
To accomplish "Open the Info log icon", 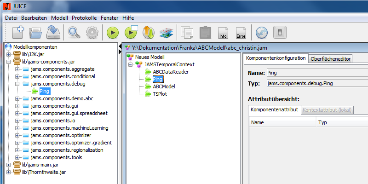I will point(223,33).
